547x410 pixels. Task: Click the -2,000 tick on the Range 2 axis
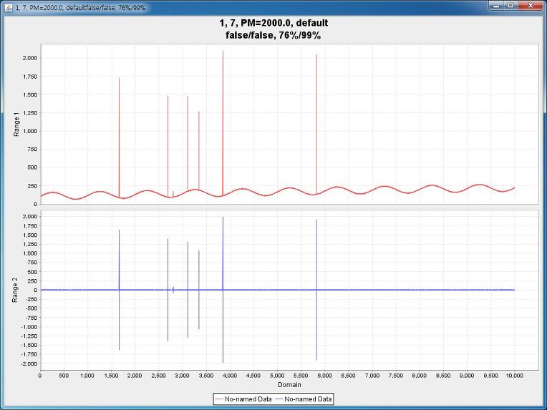pos(29,363)
